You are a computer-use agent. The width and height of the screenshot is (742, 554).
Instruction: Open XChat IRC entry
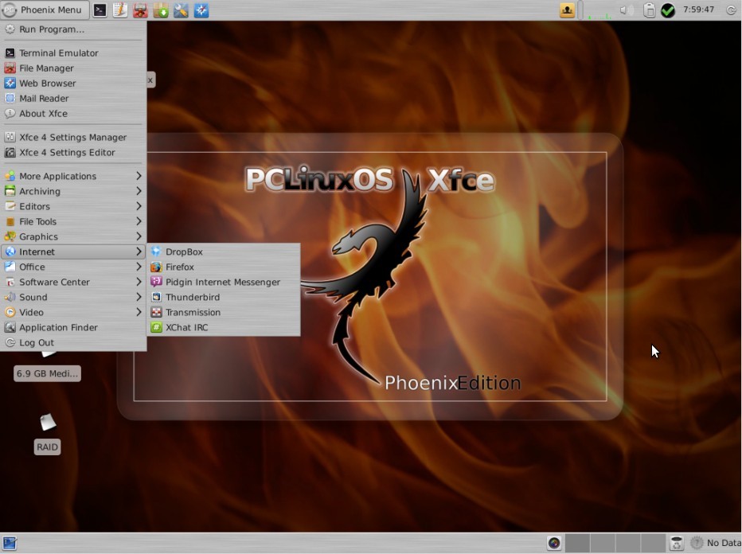point(224,327)
